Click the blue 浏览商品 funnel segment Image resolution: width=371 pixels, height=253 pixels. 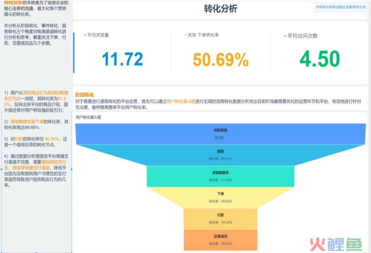coord(220,134)
